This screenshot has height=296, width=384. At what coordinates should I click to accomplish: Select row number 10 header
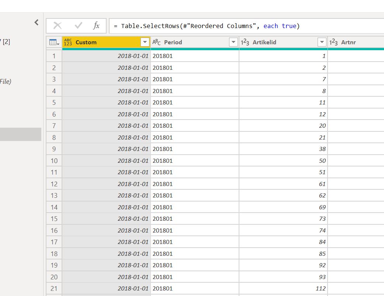click(54, 161)
